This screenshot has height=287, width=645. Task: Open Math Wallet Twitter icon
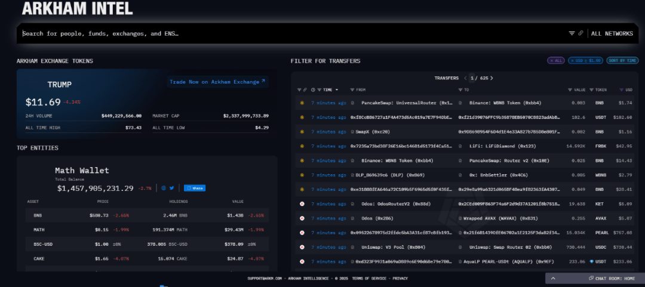(x=171, y=188)
